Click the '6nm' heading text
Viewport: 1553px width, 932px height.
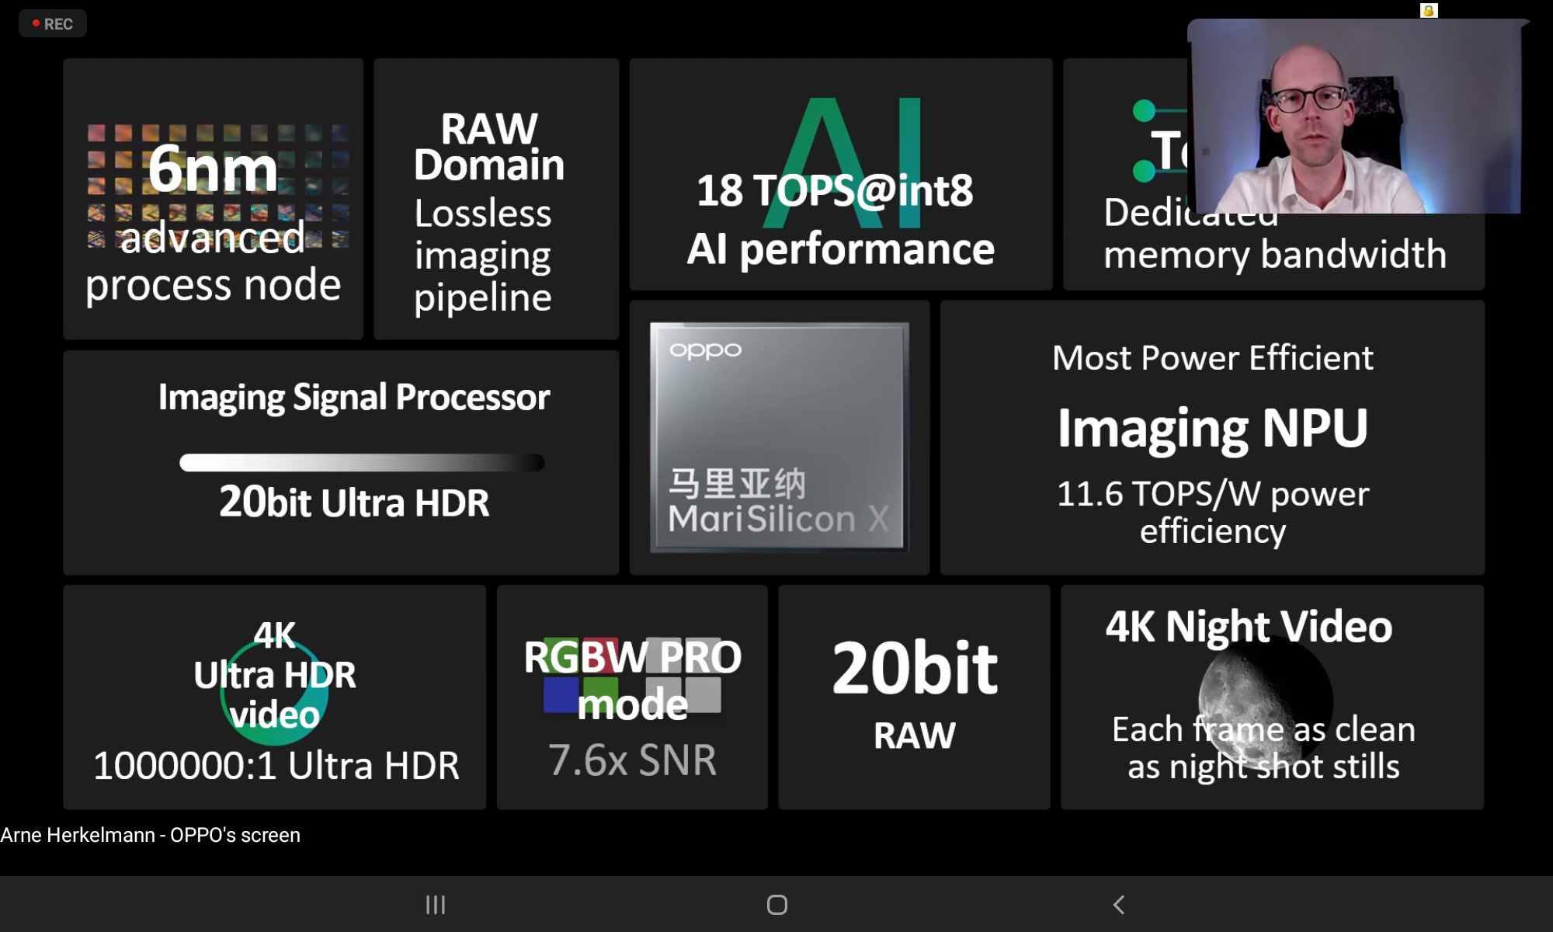[213, 169]
